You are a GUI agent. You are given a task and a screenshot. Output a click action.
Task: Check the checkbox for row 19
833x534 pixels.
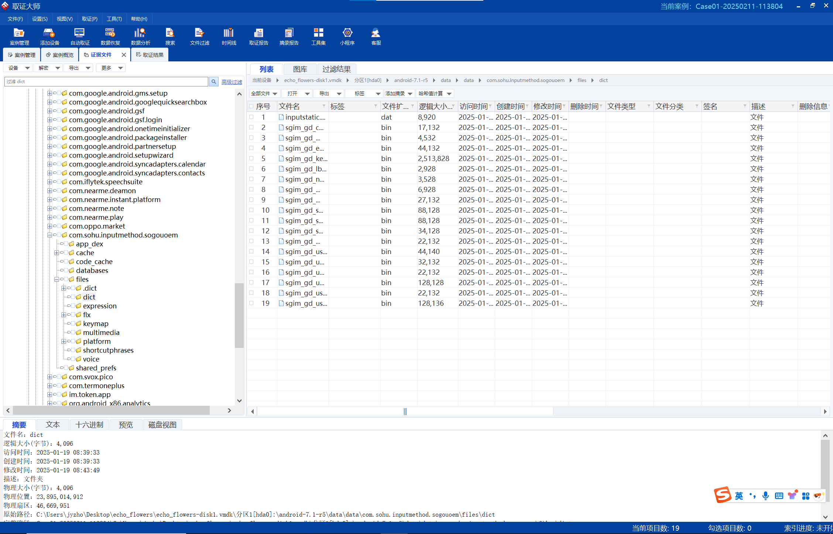(x=251, y=303)
